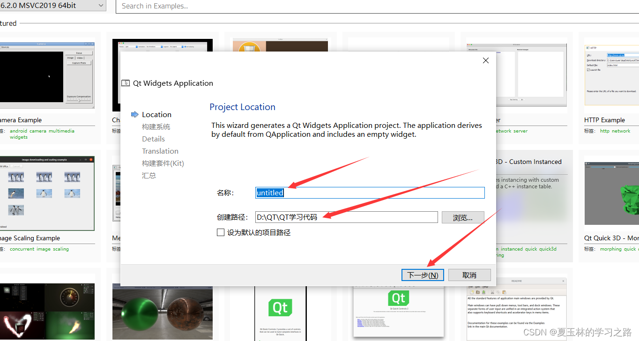Select the Details wizard step
The width and height of the screenshot is (639, 341).
pos(154,139)
